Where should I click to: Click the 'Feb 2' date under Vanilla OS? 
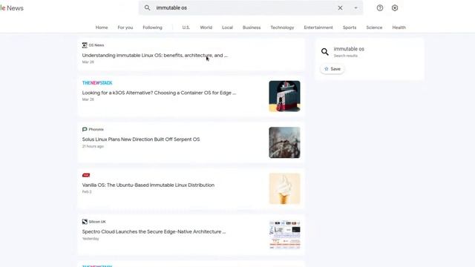87,192
